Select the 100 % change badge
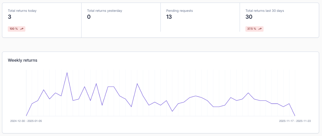The width and height of the screenshot is (322, 136). (x=17, y=29)
